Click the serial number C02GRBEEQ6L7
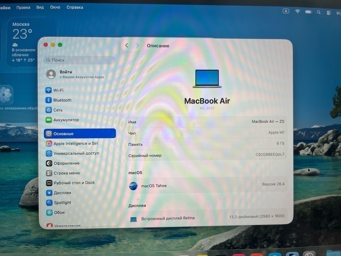Viewport: 341px width, 256px height. point(270,155)
